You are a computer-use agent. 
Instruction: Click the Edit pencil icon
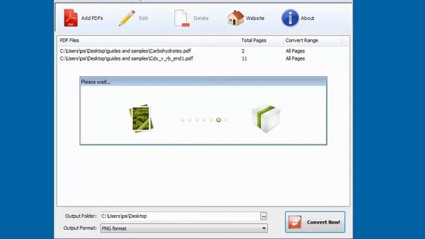coord(127,18)
